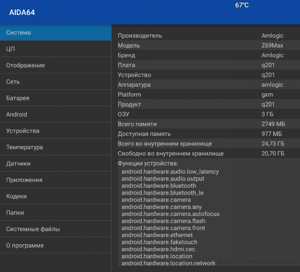The height and width of the screenshot is (272, 300).
Task: Click the android.hardware.bluetooth entry
Action: point(159,186)
